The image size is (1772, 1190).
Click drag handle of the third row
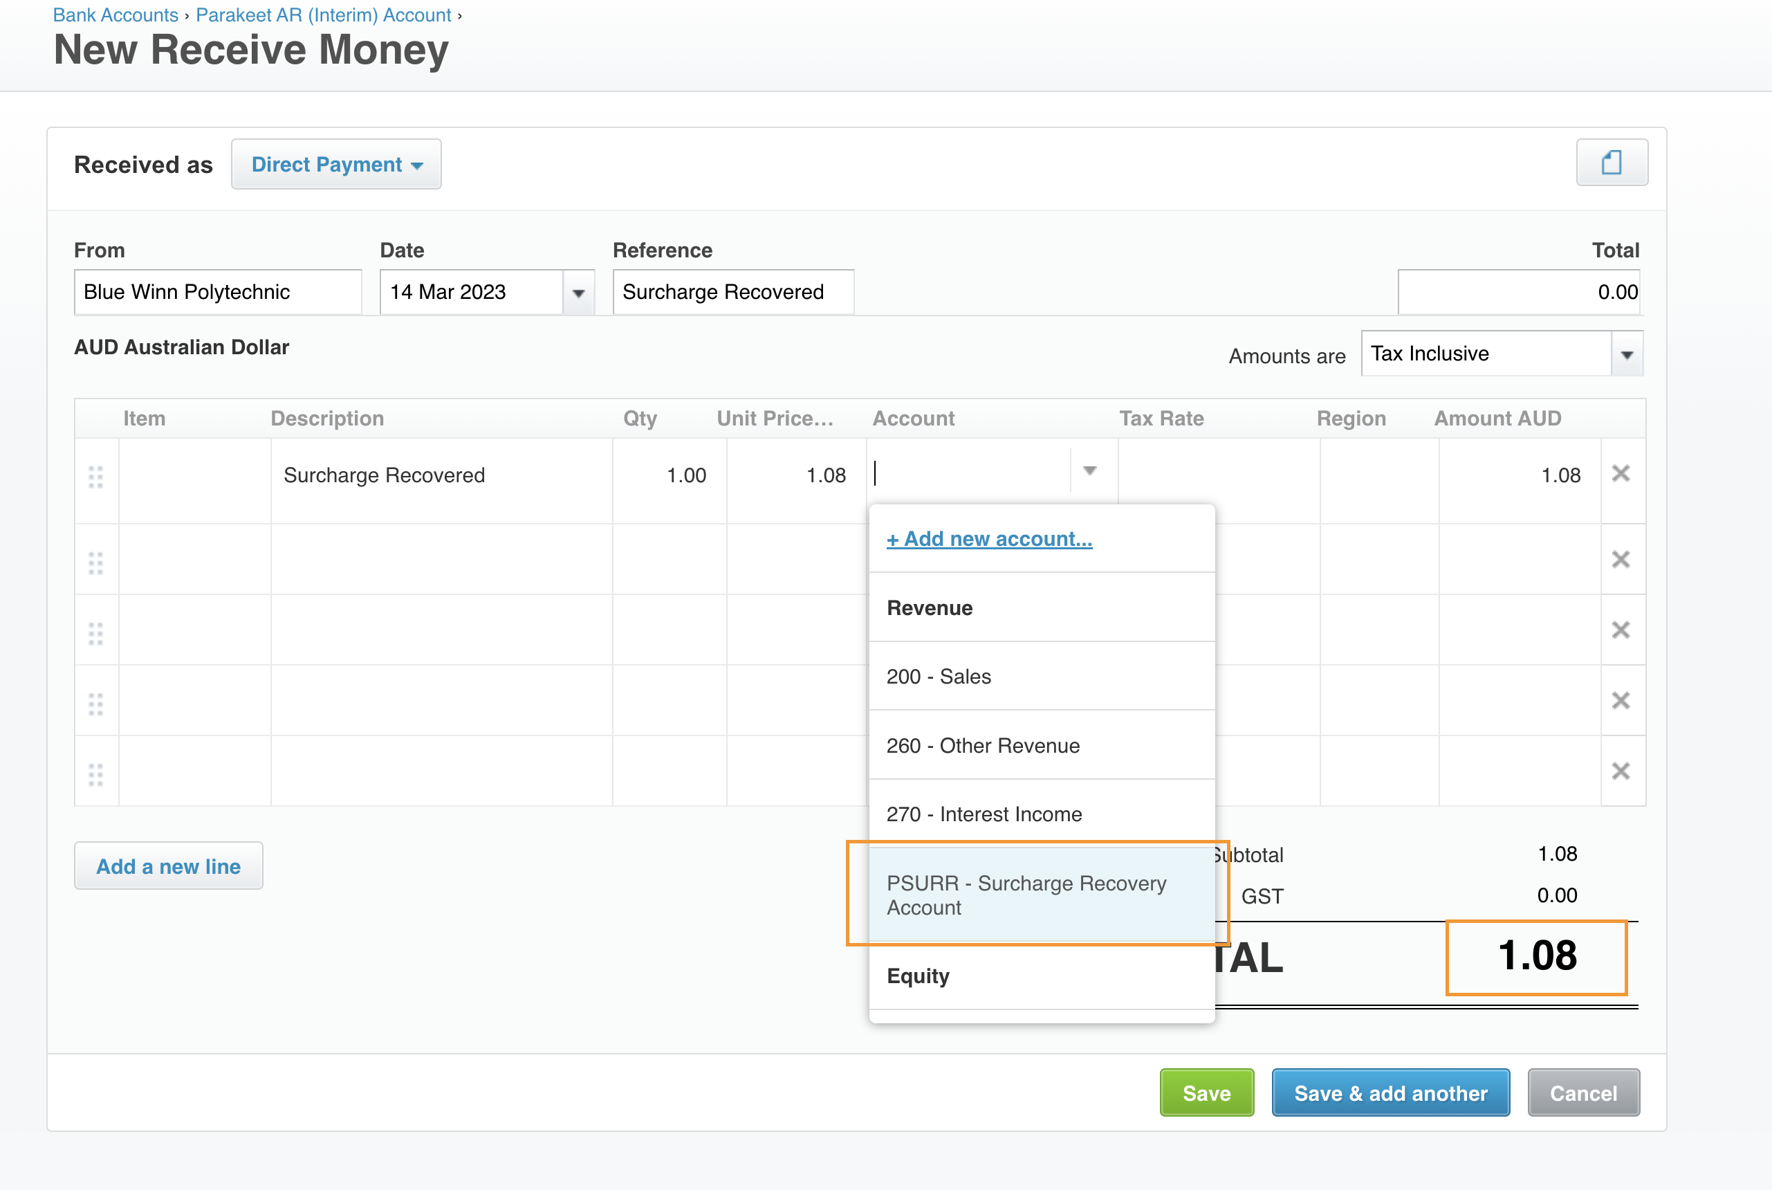(x=95, y=634)
